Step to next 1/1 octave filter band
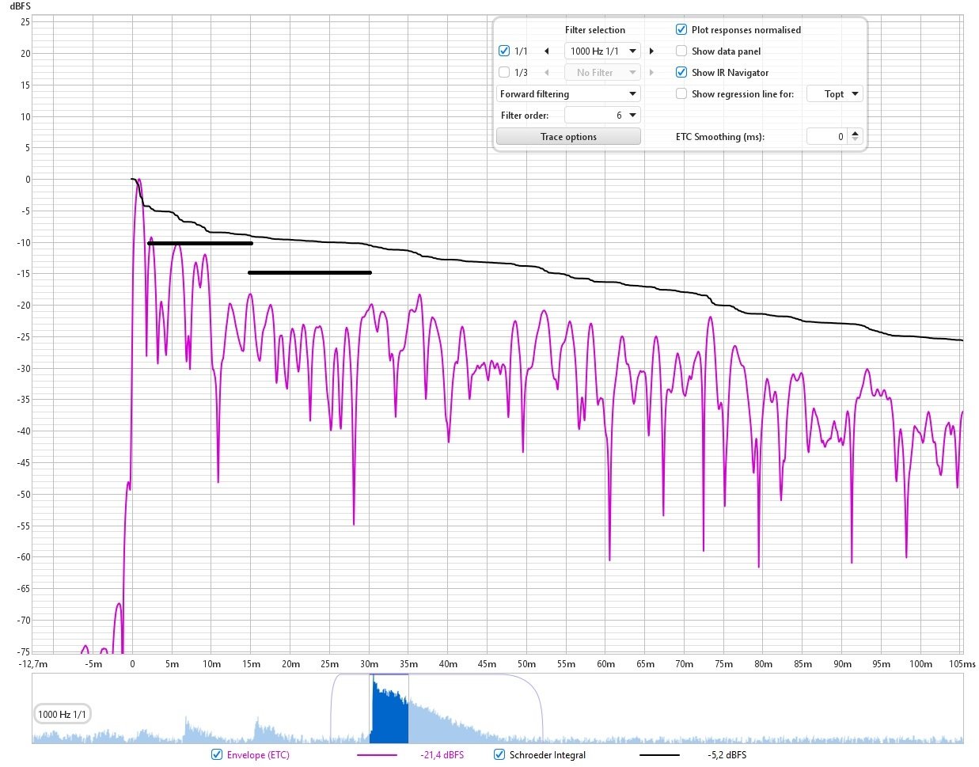This screenshot has width=979, height=767. (x=651, y=51)
